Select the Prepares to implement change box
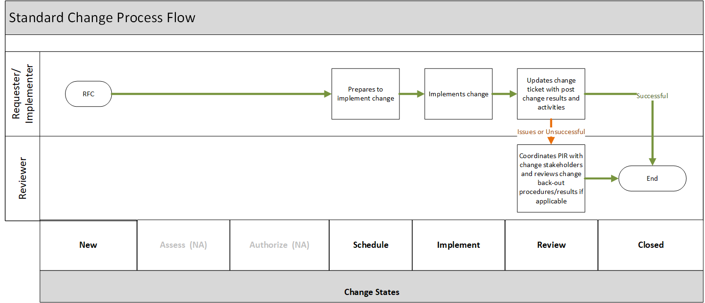Image resolution: width=705 pixels, height=303 pixels. pos(365,94)
